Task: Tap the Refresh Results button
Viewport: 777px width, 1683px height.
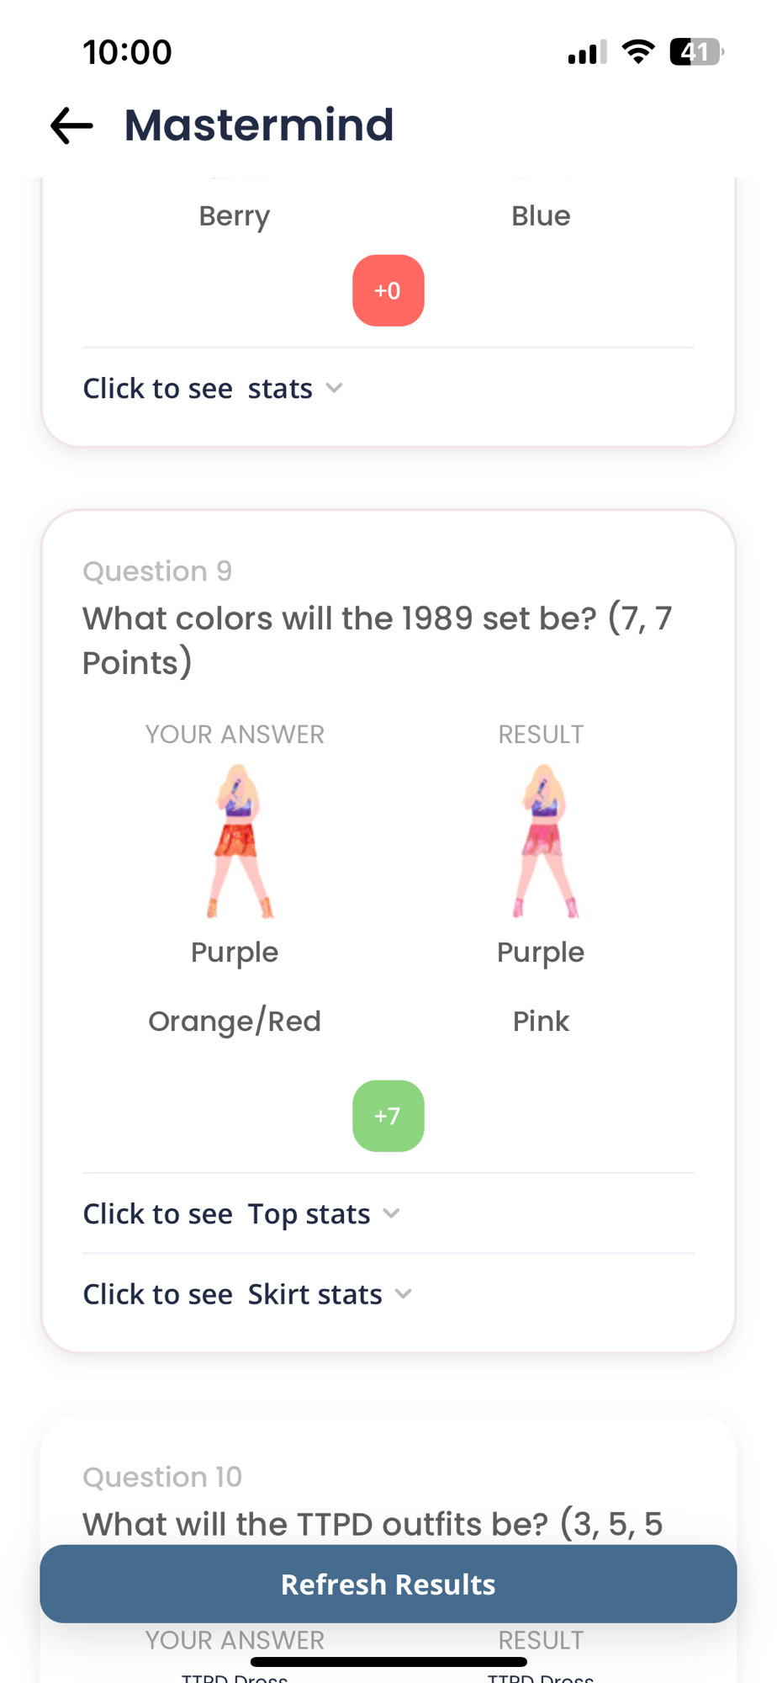Action: 388,1584
